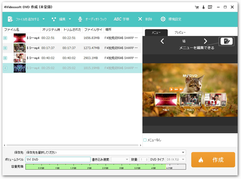Click the register key icon
This screenshot has height=179, width=241.
204,7
